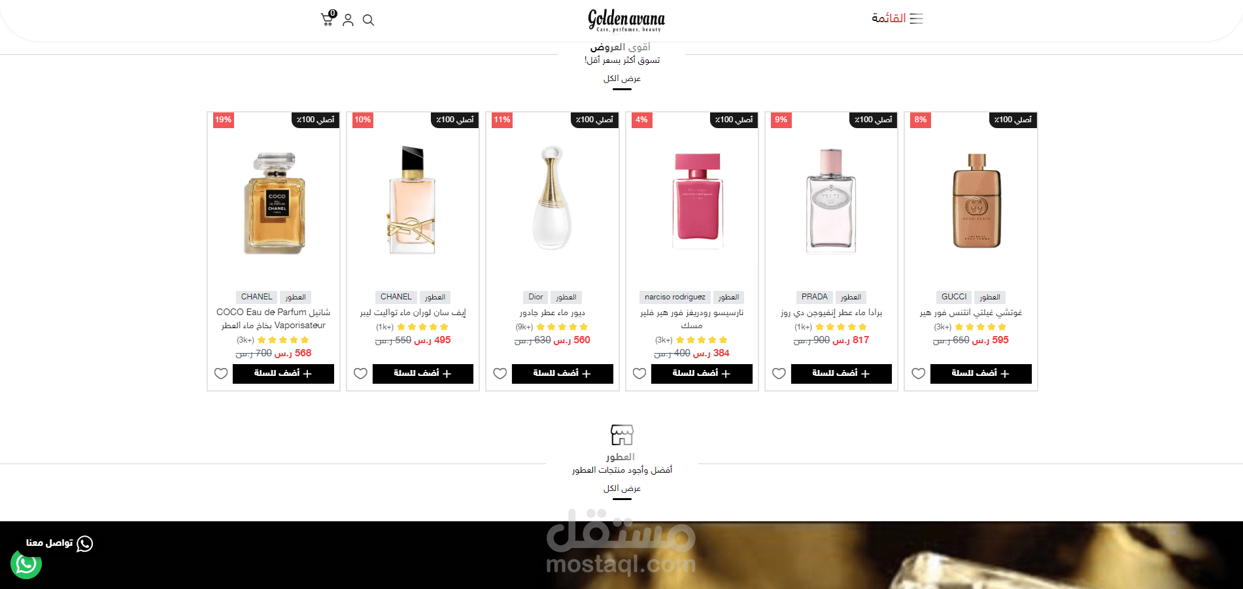Click the search magnifier icon

(x=368, y=20)
